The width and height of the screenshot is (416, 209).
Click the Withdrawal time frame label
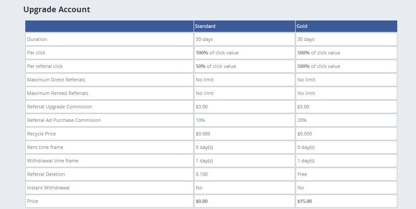[53, 161]
